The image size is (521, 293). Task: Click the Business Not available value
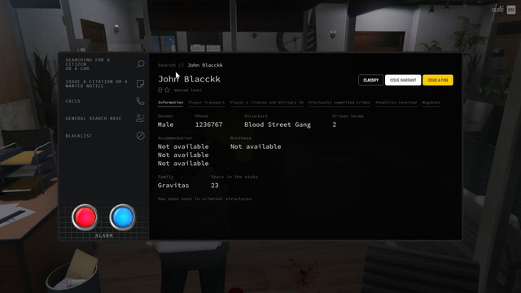[256, 146]
